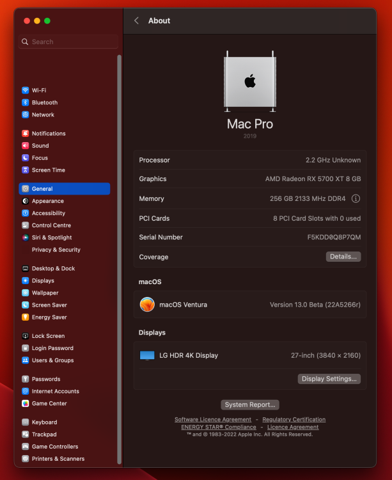This screenshot has width=392, height=480.
Task: Click the Printers & Scanners icon
Action: (26, 459)
